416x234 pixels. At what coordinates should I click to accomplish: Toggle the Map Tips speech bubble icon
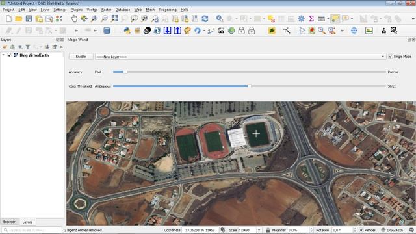[x=335, y=19]
